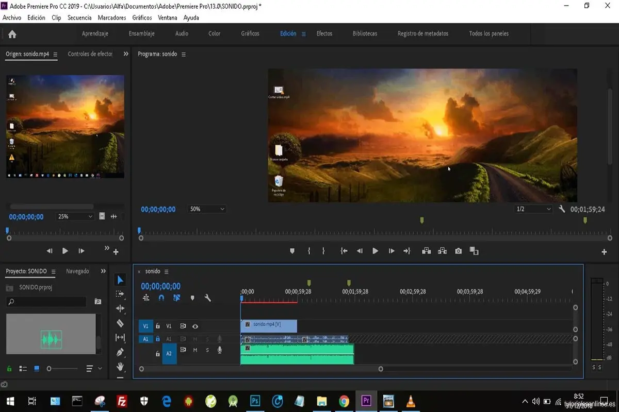Viewport: 619px width, 412px height.
Task: Enable snapping with the magnet toggle
Action: (x=161, y=297)
